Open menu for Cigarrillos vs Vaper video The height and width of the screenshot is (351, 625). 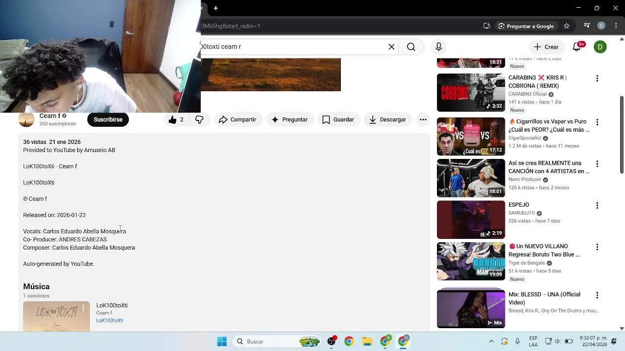[597, 122]
